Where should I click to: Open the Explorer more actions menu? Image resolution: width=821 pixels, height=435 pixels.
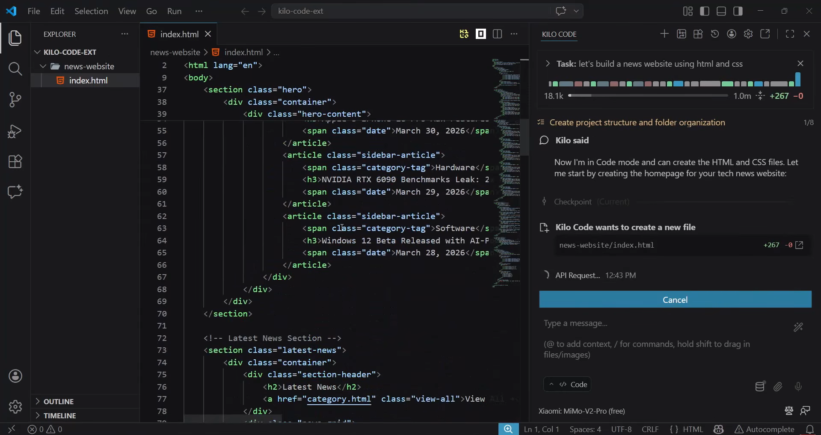tap(124, 34)
